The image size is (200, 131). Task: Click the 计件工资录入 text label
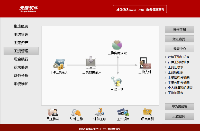tap(59, 72)
